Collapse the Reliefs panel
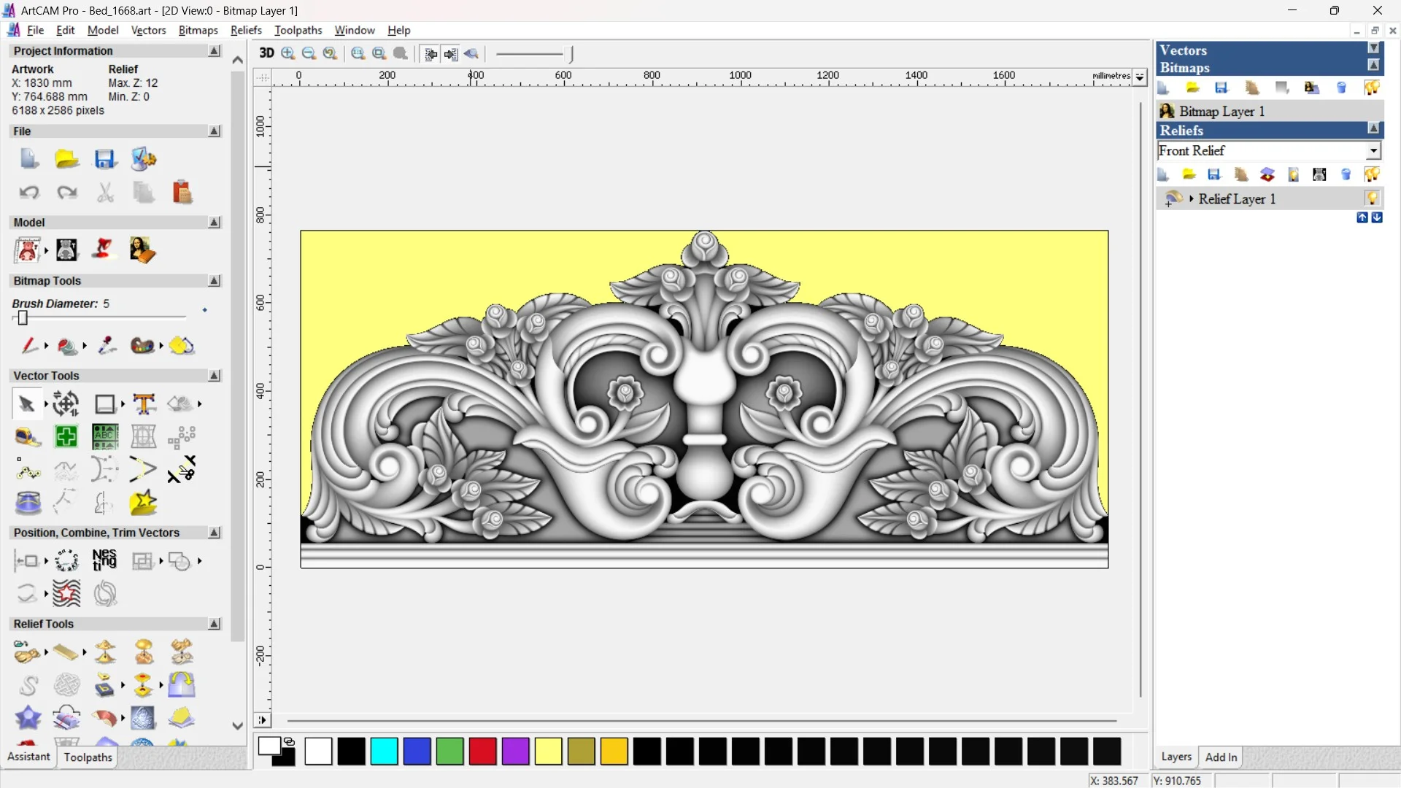This screenshot has width=1401, height=788. [1373, 129]
